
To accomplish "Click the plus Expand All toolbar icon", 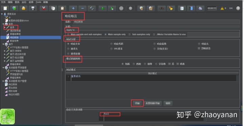I will [73, 8].
